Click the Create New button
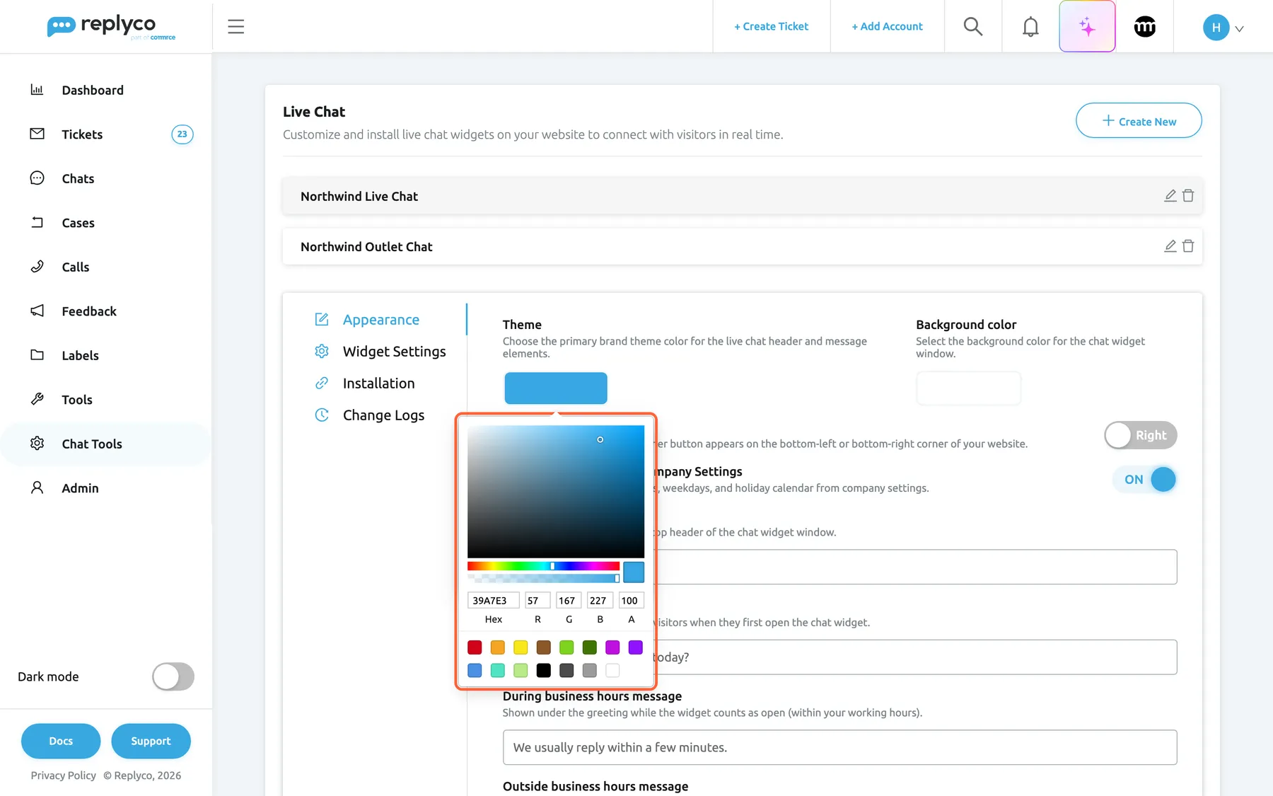 (x=1139, y=121)
